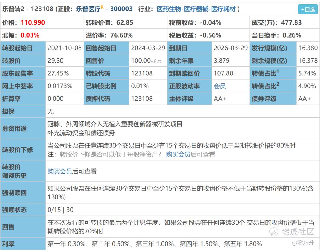Click 回售价 value 100.00
Image resolution: width=320 pixels, height=250 pixels.
point(141,61)
